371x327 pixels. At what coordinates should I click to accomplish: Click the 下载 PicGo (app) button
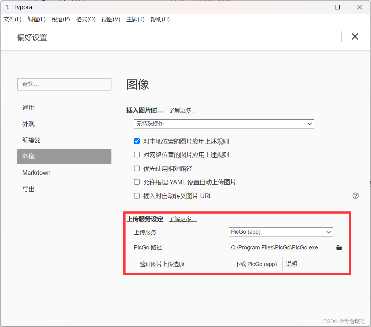(256, 264)
